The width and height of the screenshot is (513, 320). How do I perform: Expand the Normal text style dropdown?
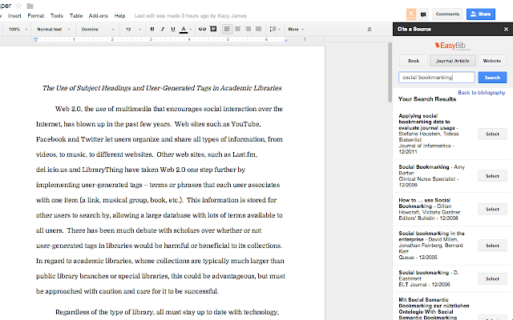click(x=52, y=29)
